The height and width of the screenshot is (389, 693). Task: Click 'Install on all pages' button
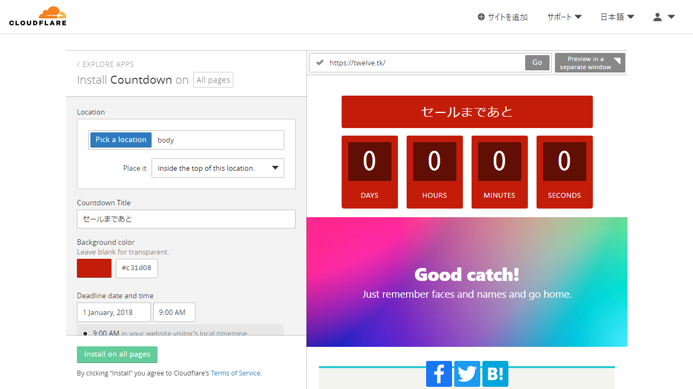click(117, 354)
